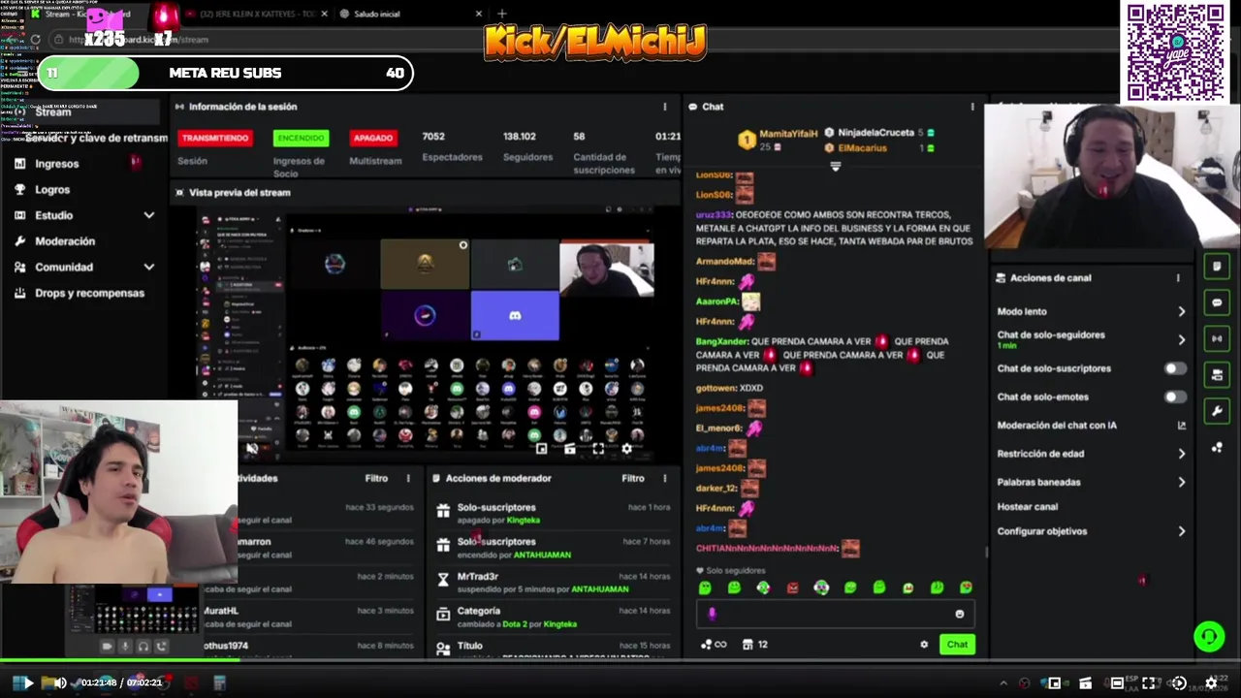Open chat settings gear beside Chat button
1241x698 pixels.
click(x=924, y=645)
